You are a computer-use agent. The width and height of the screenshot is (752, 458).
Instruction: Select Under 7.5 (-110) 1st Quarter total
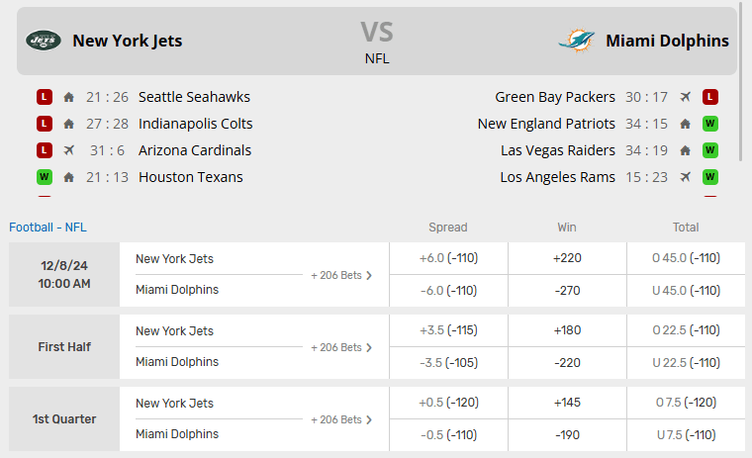click(686, 435)
